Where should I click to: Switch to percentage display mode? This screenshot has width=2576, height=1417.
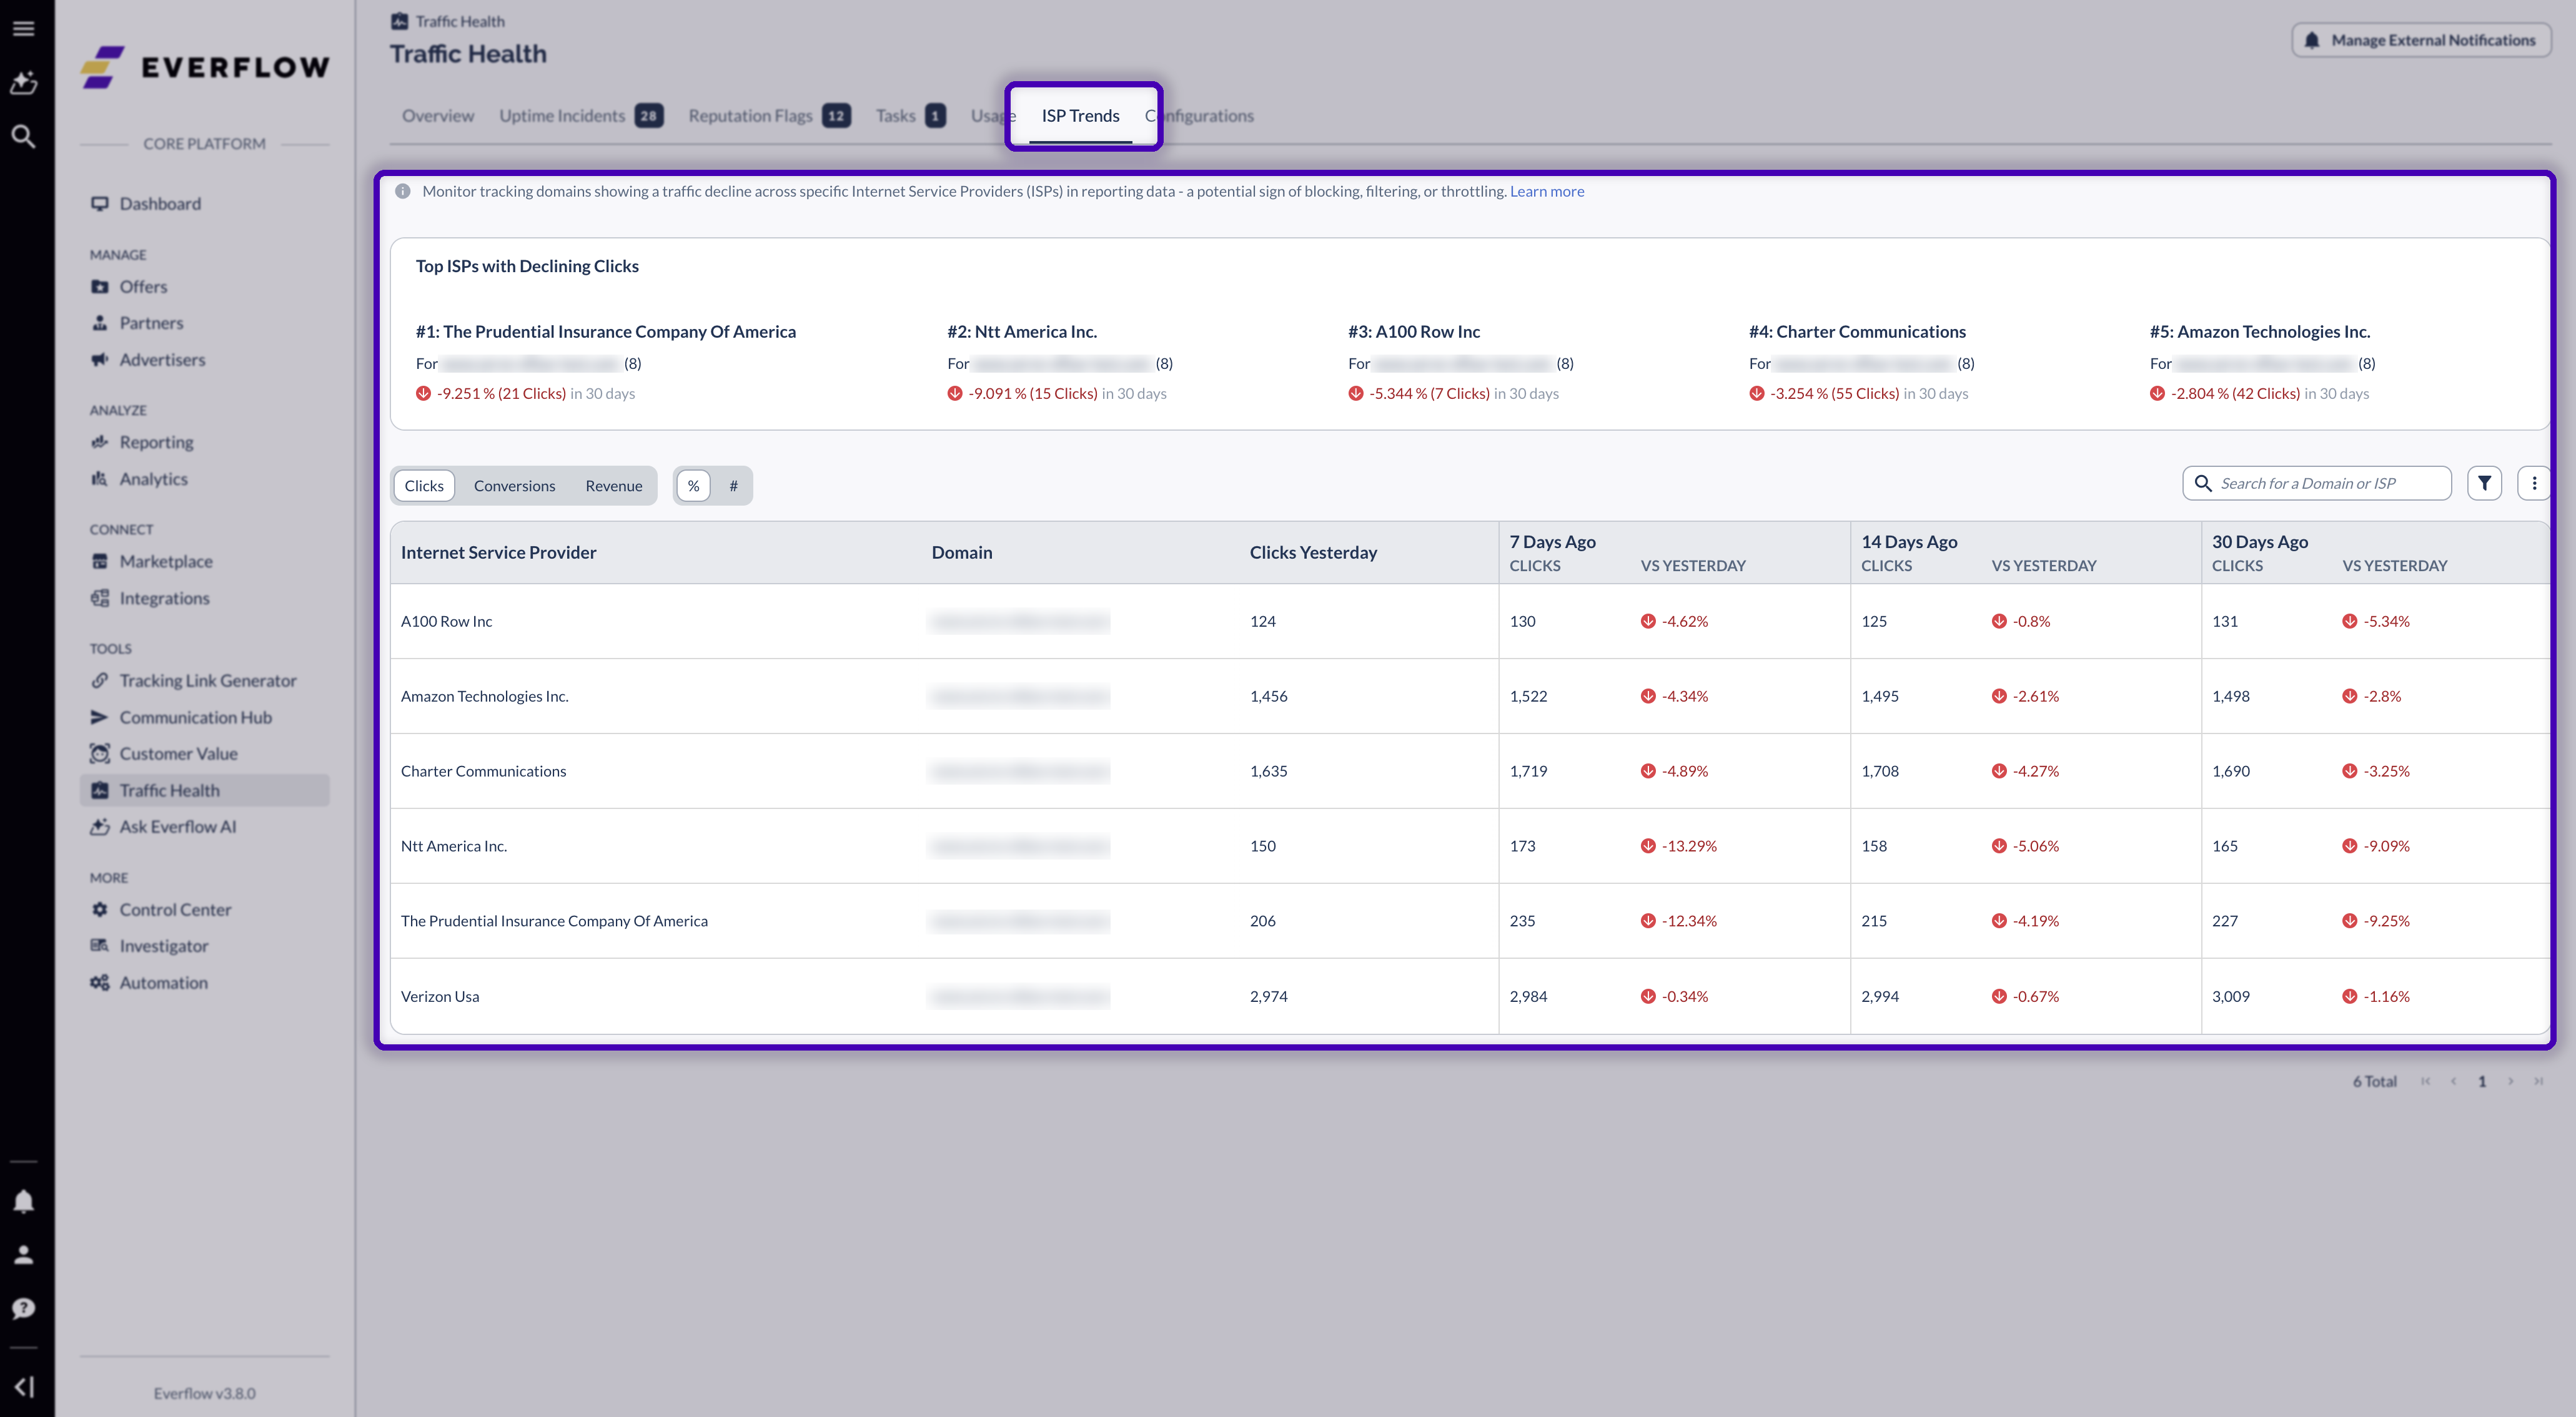click(x=693, y=486)
